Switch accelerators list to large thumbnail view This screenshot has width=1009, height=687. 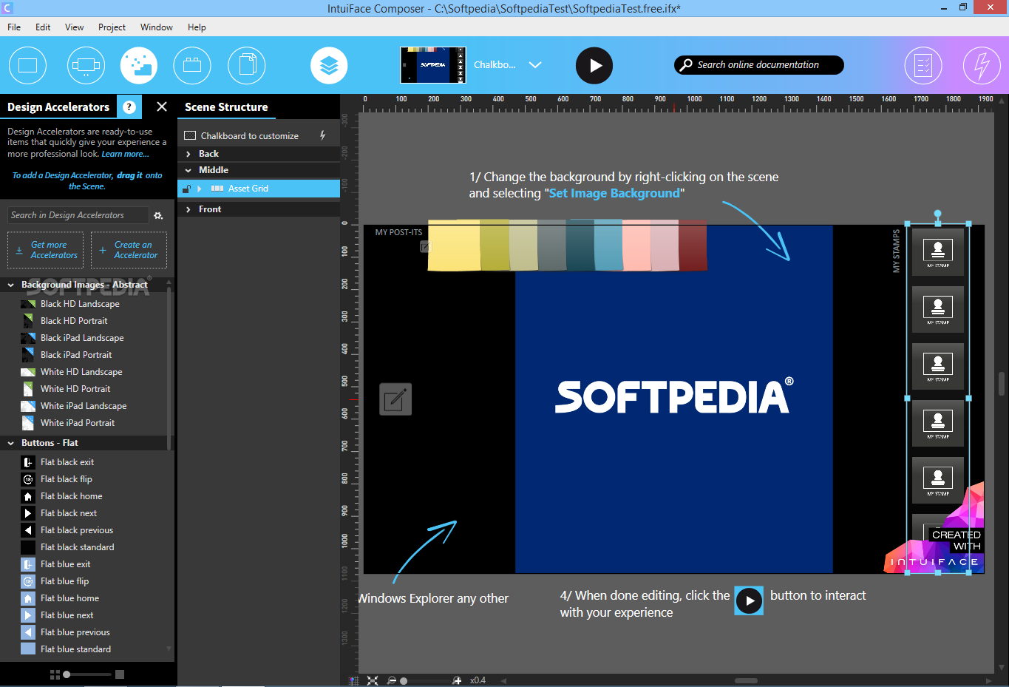pyautogui.click(x=120, y=674)
